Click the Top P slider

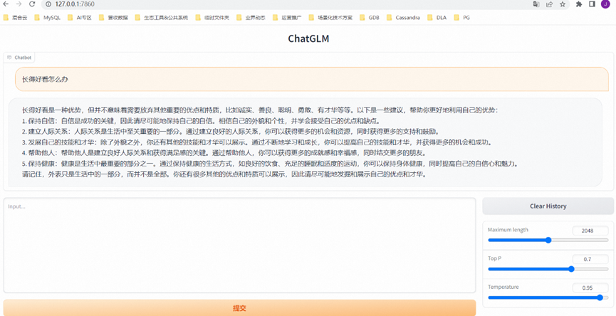[548, 269]
